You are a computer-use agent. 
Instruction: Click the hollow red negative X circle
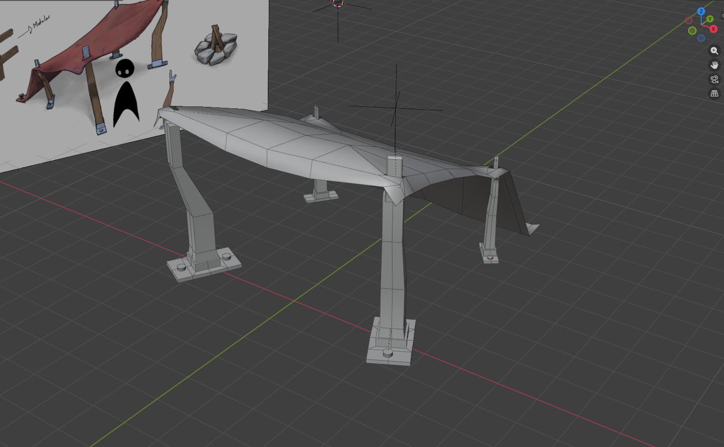(x=689, y=20)
